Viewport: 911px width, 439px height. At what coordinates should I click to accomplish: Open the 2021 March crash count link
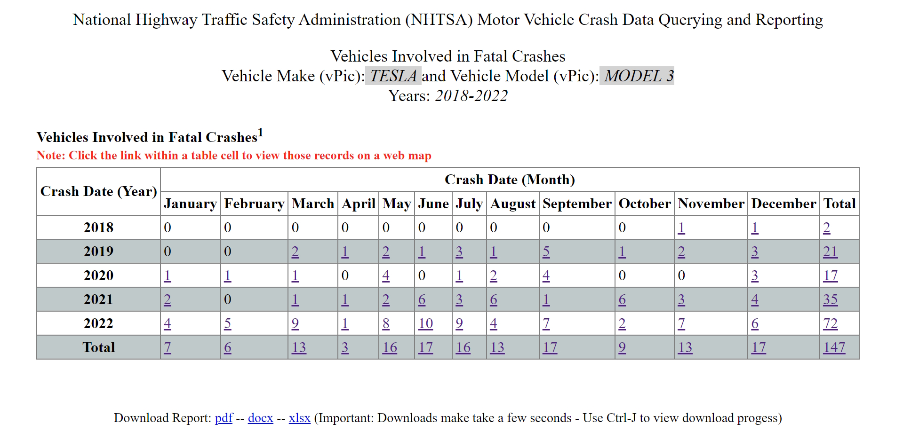(x=295, y=299)
